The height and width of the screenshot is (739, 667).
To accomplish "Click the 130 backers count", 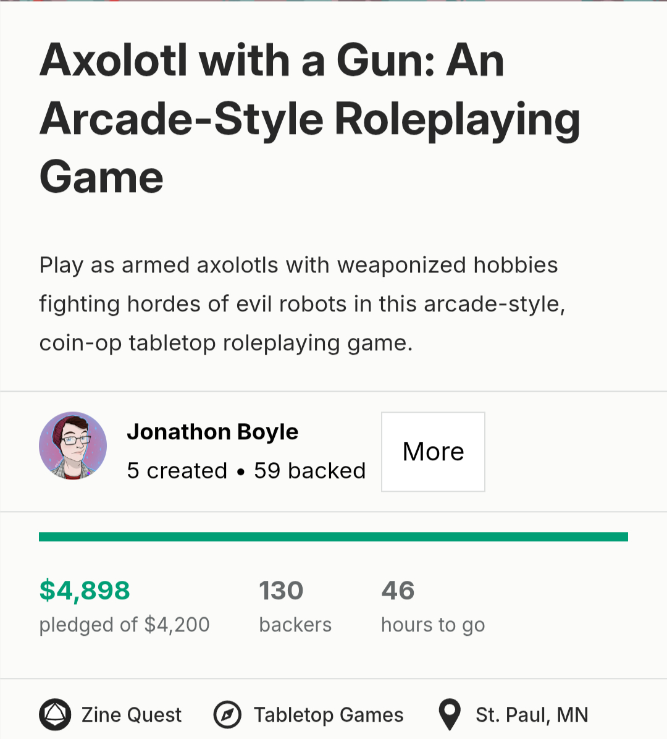I will (x=281, y=590).
